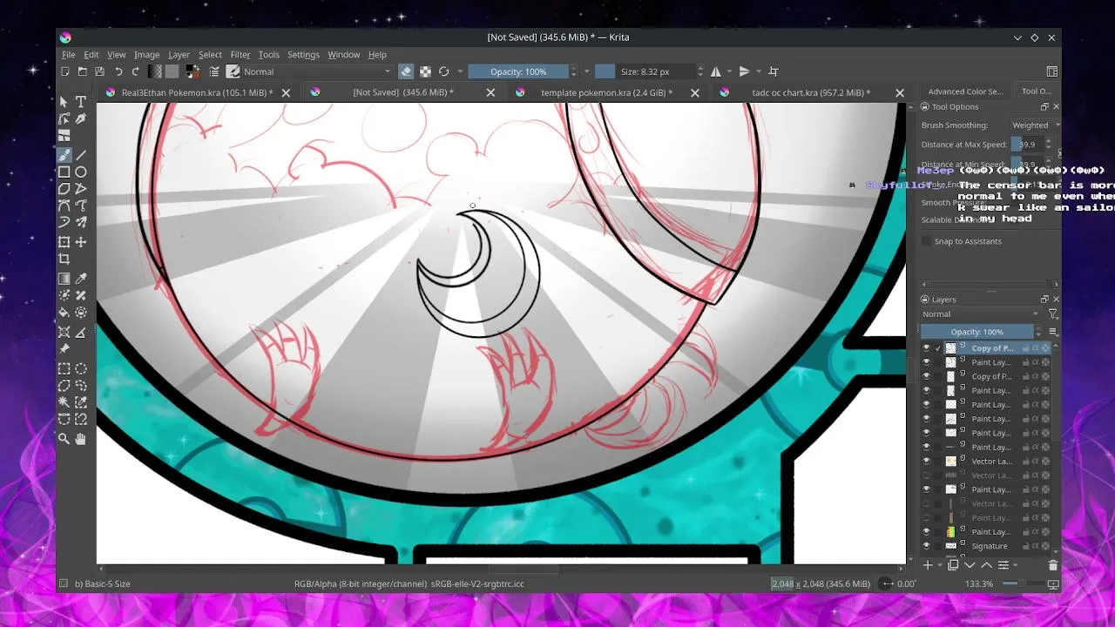Open Brush Smoothing Weighted dropdown
The width and height of the screenshot is (1115, 627).
pos(1035,125)
